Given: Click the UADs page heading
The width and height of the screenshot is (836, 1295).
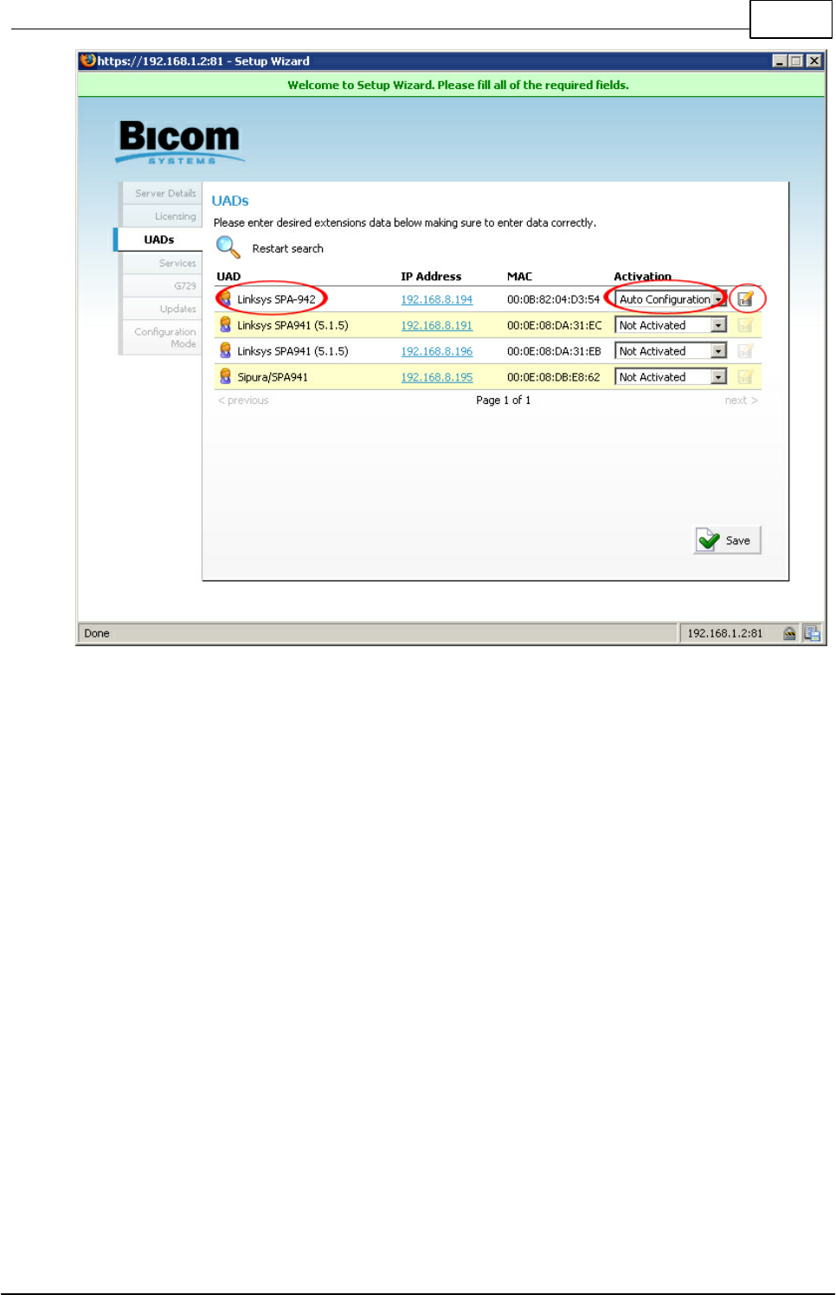Looking at the screenshot, I should pos(230,201).
